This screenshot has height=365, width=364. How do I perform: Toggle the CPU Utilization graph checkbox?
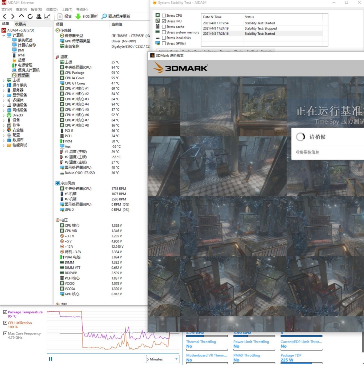click(5, 323)
